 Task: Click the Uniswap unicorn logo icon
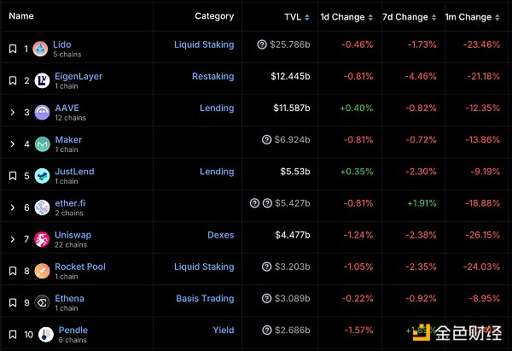42,239
